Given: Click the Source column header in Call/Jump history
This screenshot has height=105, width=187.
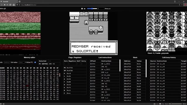Looking at the screenshot, I should coord(153,61).
